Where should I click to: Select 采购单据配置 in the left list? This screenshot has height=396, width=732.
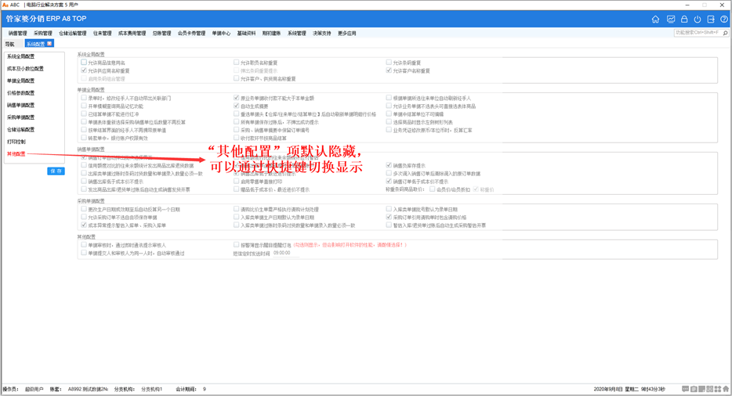click(20, 117)
